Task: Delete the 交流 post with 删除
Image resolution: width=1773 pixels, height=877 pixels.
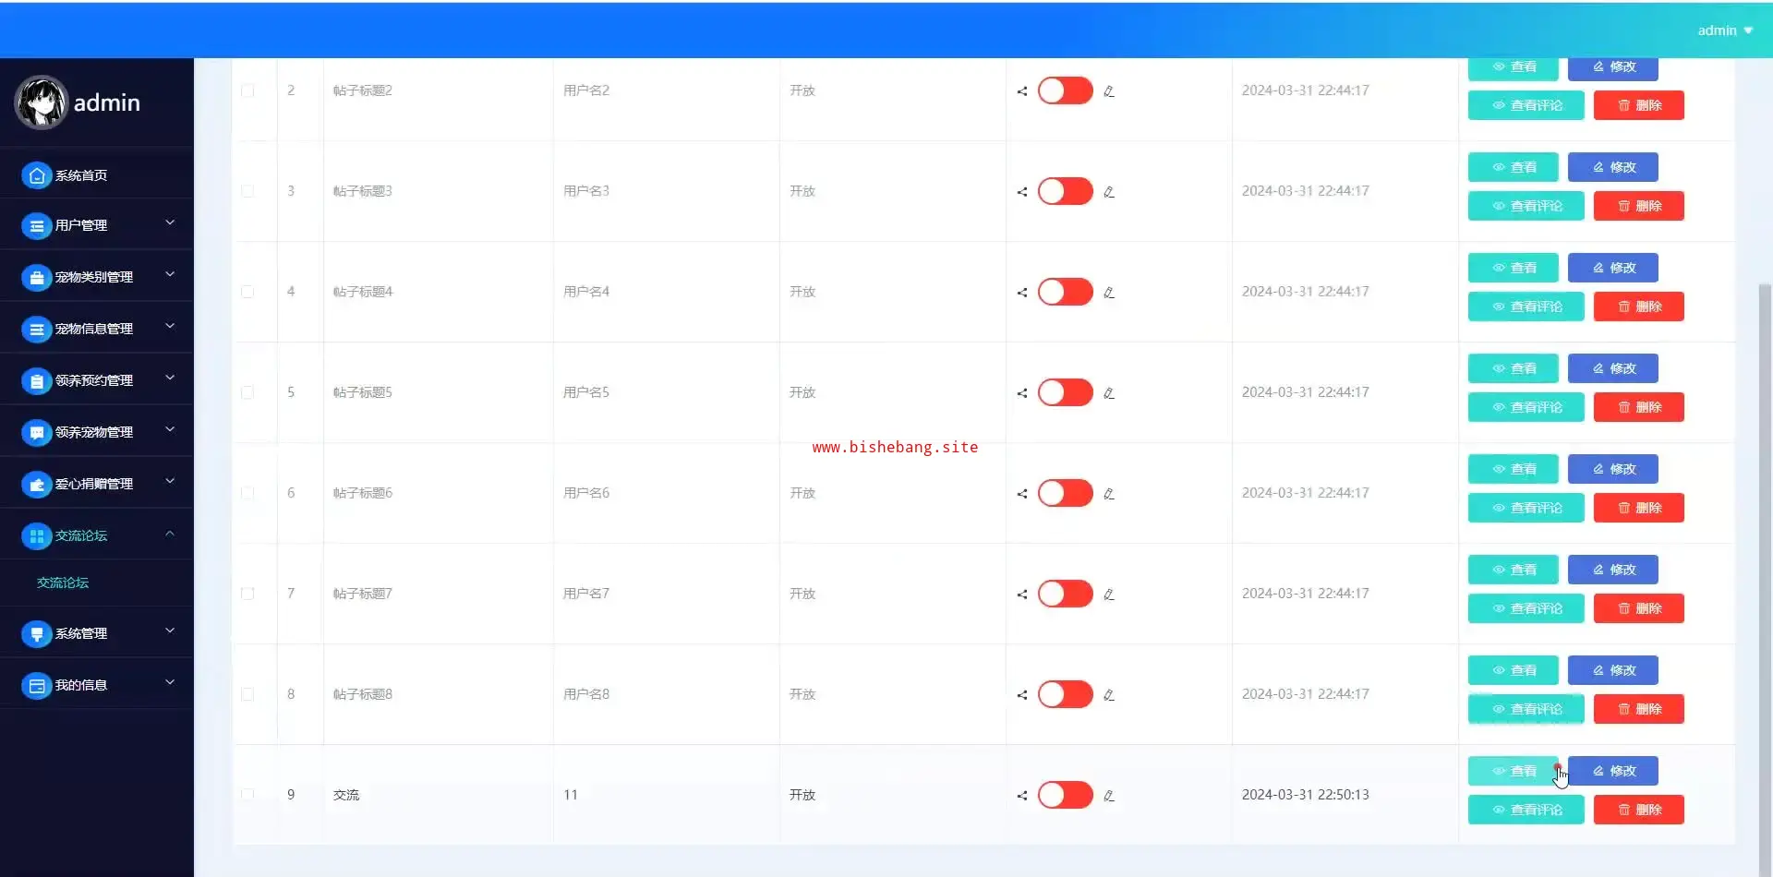Action: pyautogui.click(x=1639, y=810)
